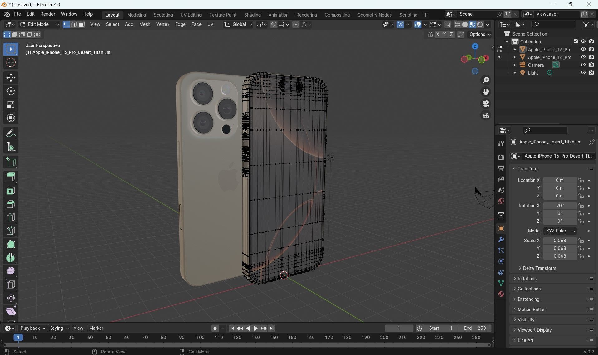Viewport: 598px width, 355px height.
Task: Select the Poly Build tool
Action: 11,244
